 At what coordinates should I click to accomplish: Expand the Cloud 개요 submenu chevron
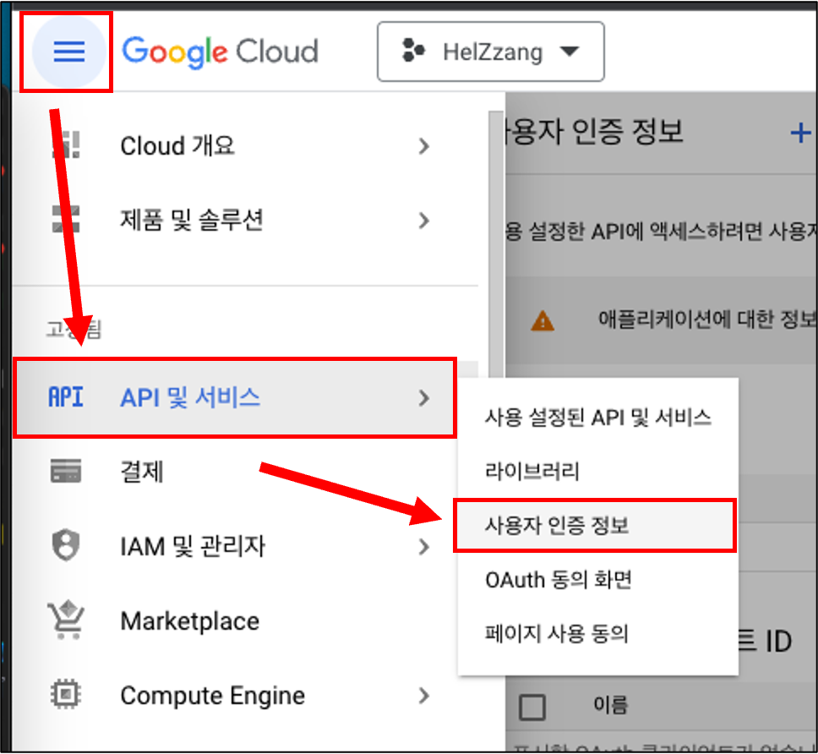point(423,146)
